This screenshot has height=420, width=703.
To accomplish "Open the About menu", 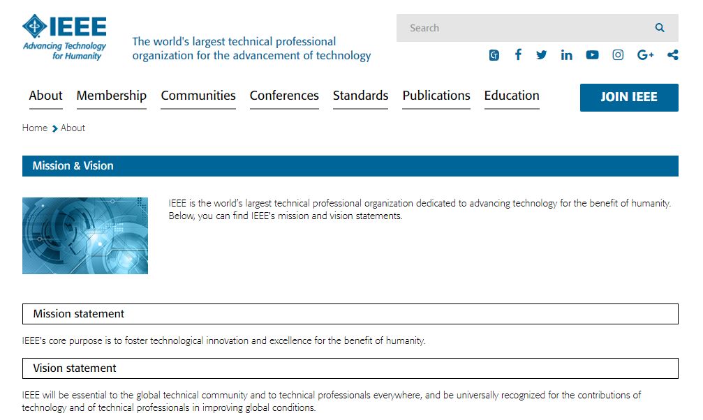I will coord(46,96).
